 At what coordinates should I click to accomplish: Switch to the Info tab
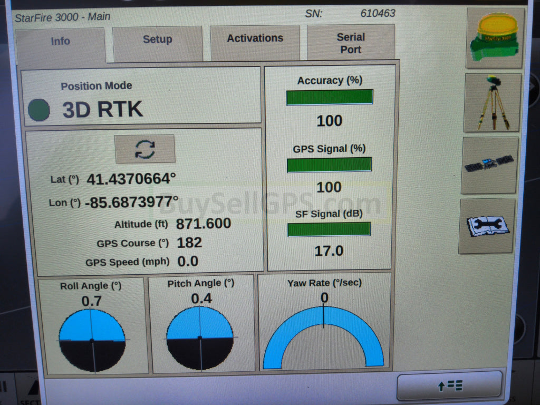tap(61, 46)
